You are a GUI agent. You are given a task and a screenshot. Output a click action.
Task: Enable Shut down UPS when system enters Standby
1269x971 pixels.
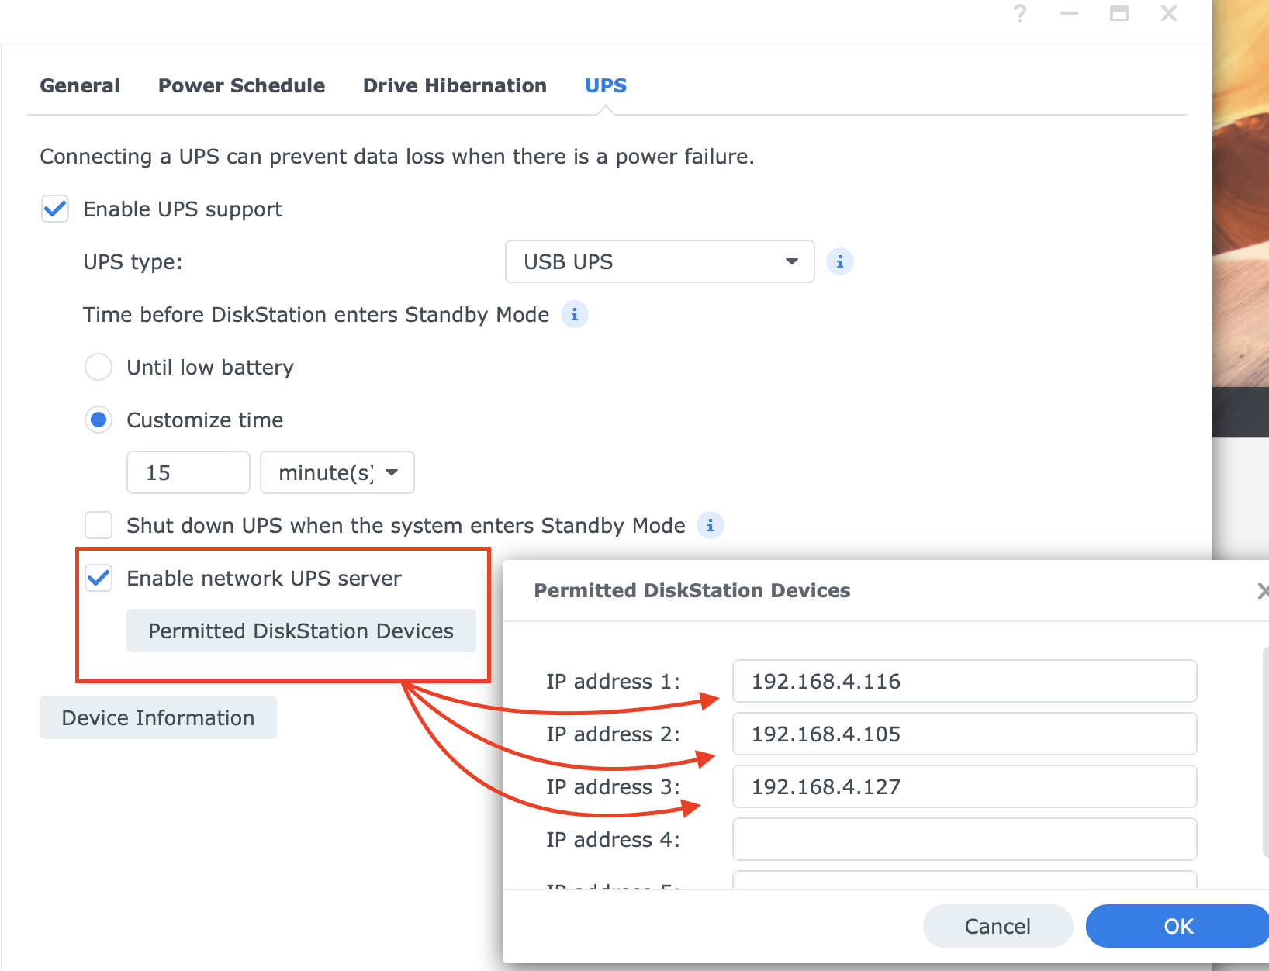[x=99, y=526]
